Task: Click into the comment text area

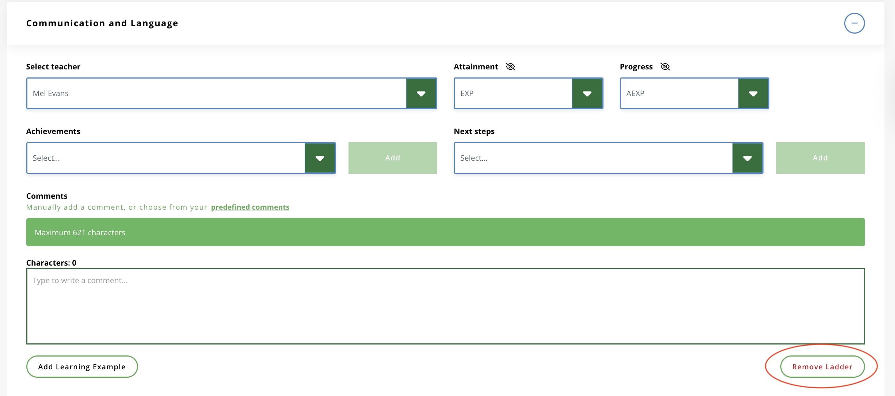Action: pos(445,306)
